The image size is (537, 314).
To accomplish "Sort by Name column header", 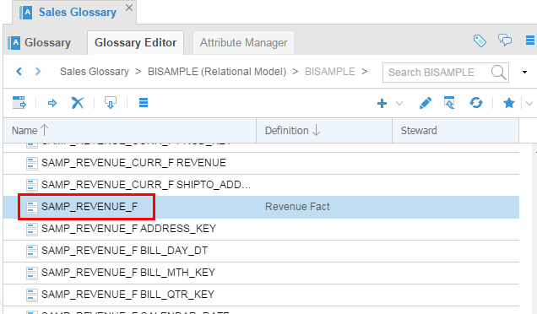I will pyautogui.click(x=129, y=131).
